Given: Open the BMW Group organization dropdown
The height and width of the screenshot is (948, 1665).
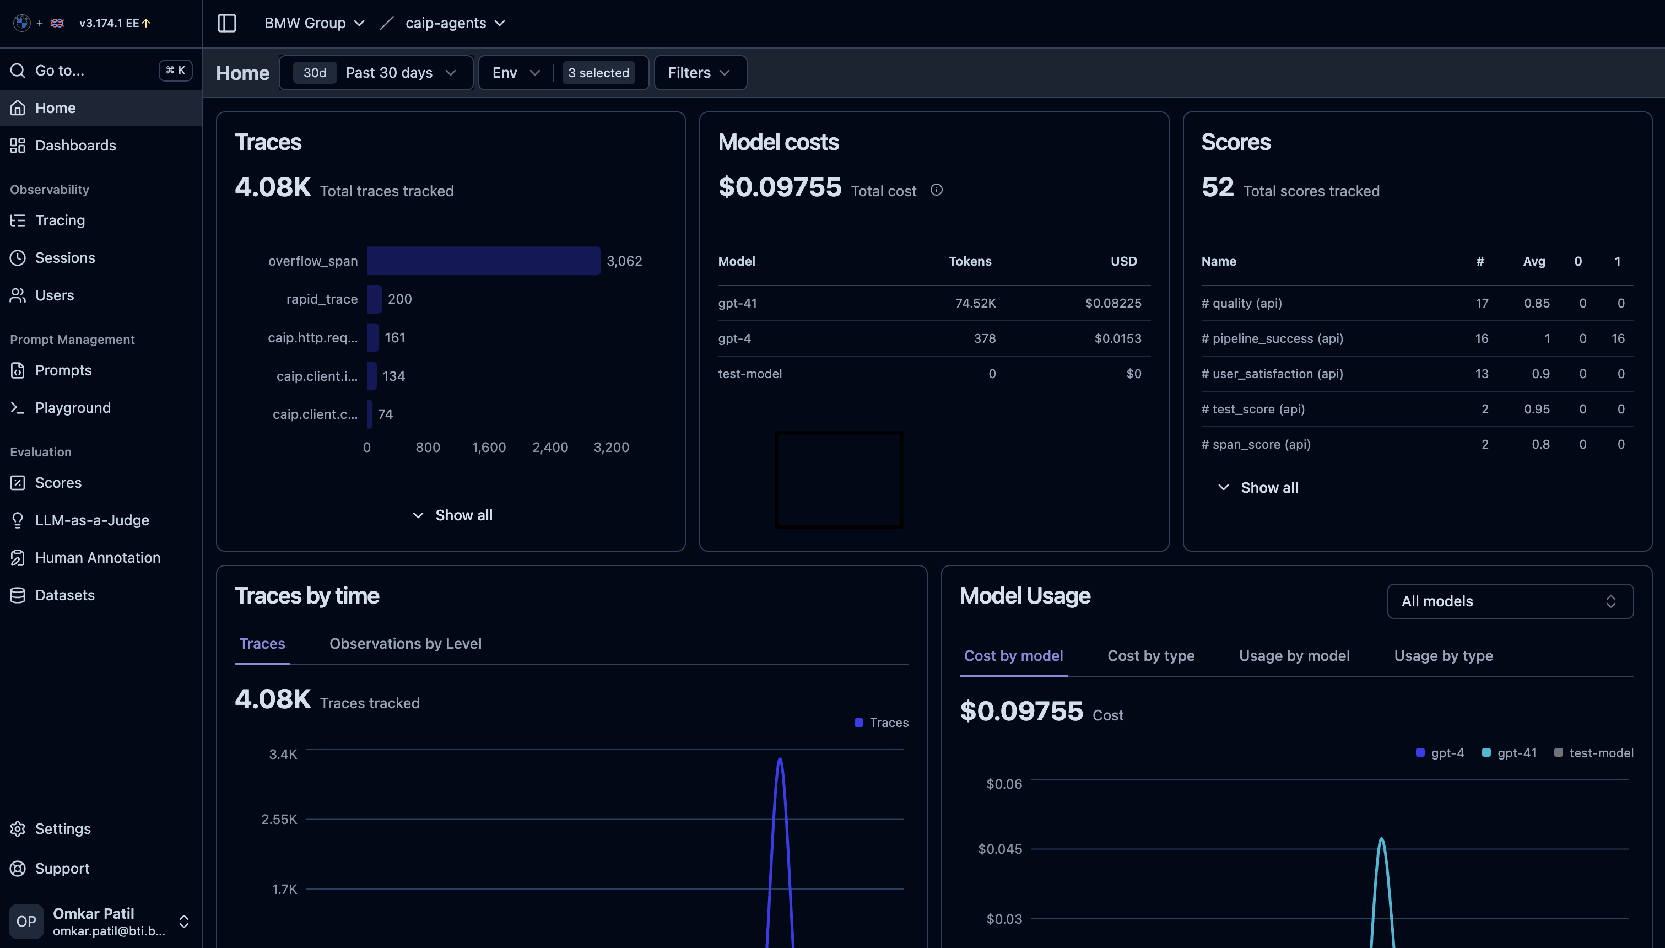Looking at the screenshot, I should [x=314, y=24].
